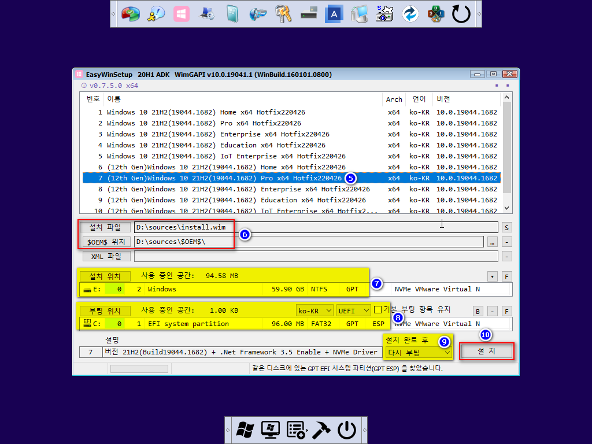Select row 9 (12th Gen) Education x64
The width and height of the screenshot is (592, 444).
[291, 199]
